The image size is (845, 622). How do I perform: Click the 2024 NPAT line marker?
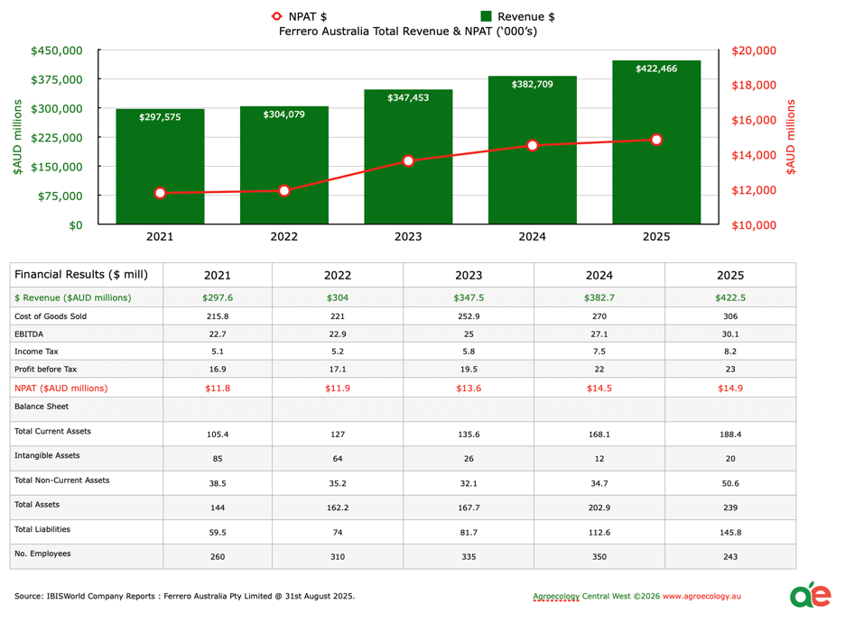tap(533, 145)
